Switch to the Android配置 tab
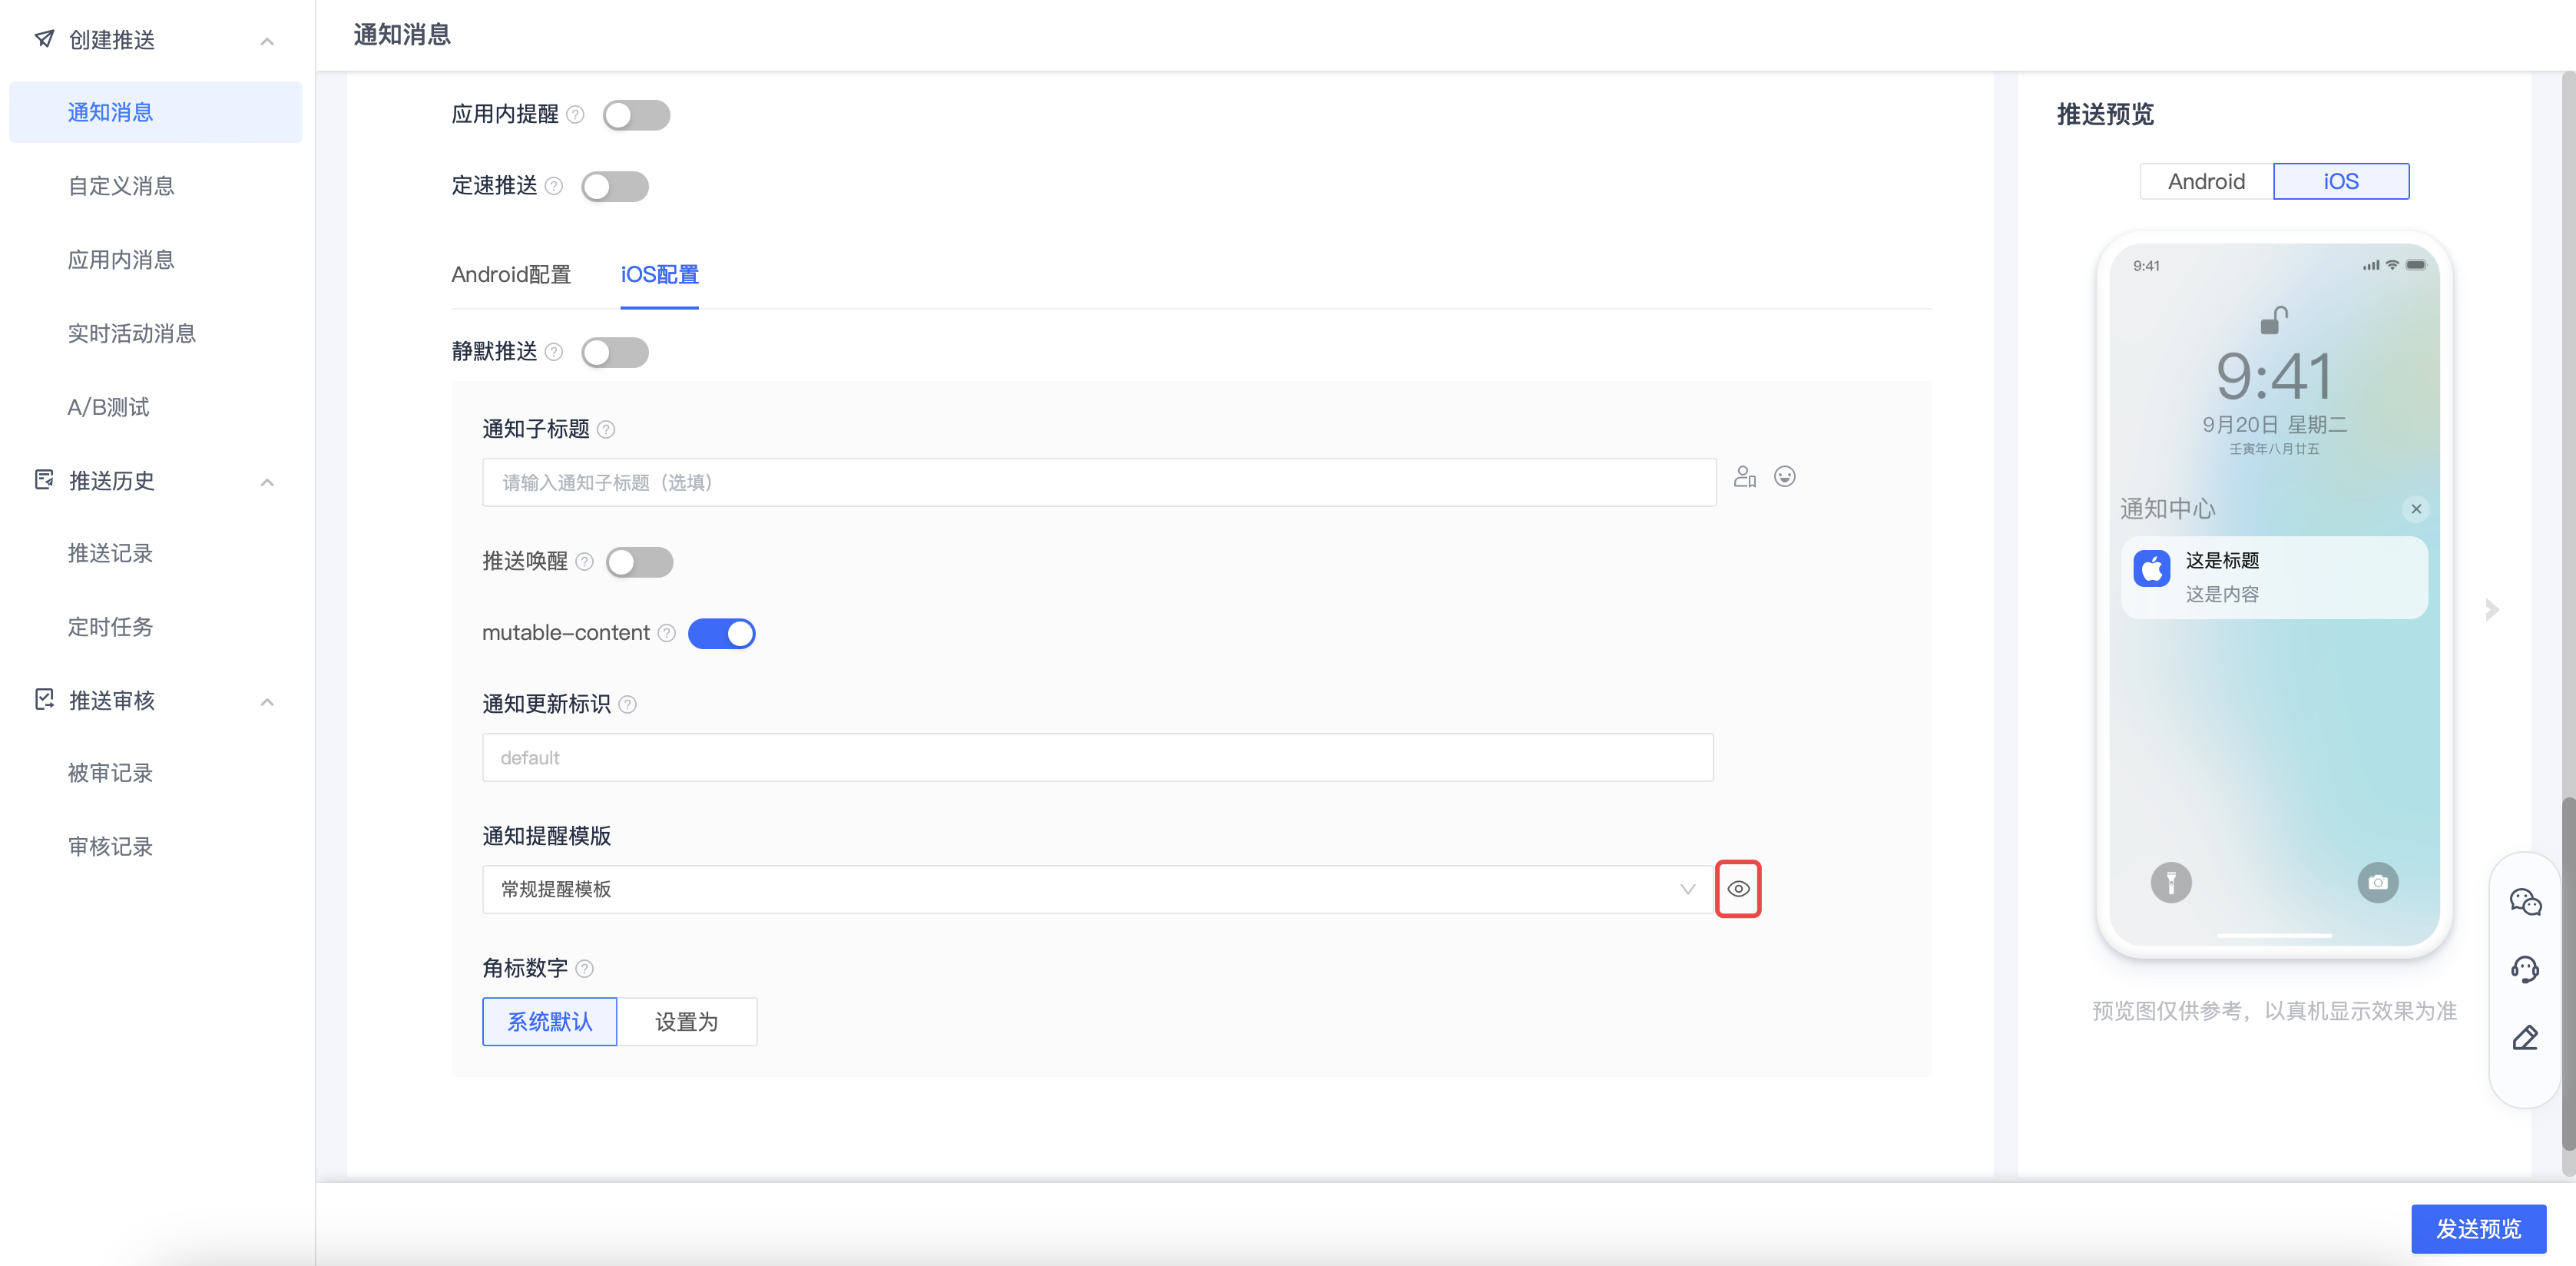The width and height of the screenshot is (2576, 1266). click(x=511, y=274)
